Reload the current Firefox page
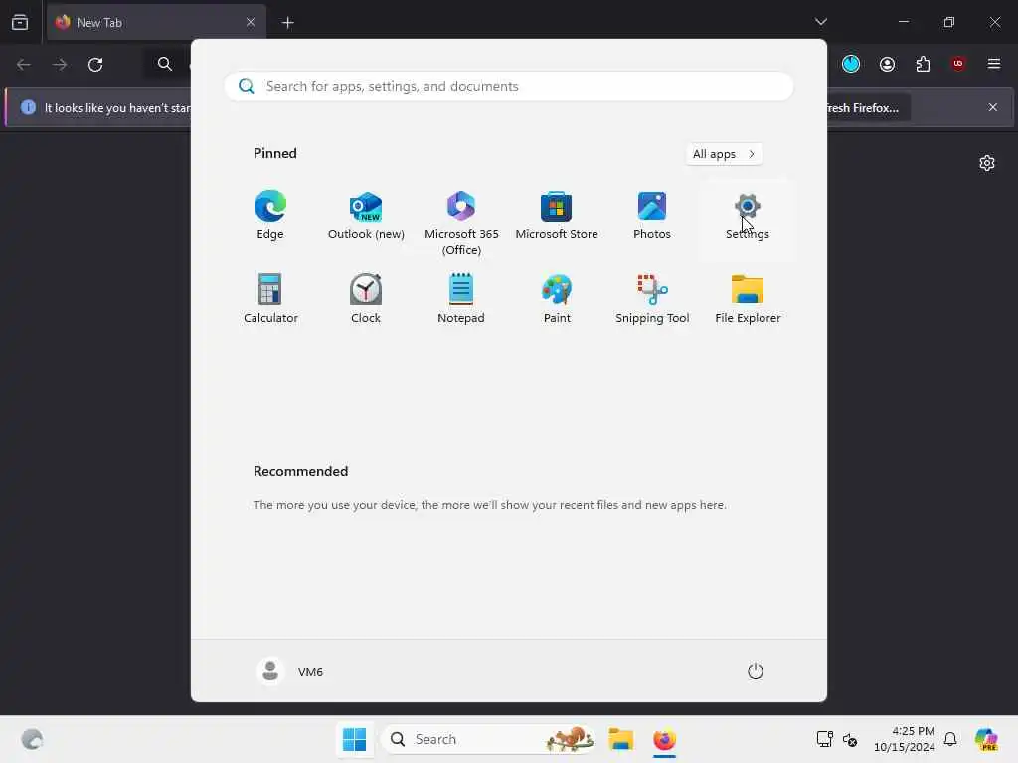The image size is (1018, 763). [x=95, y=65]
